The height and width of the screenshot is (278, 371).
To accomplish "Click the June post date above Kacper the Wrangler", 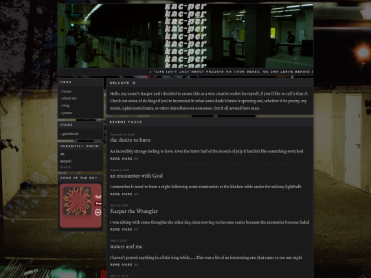I will (119, 205).
